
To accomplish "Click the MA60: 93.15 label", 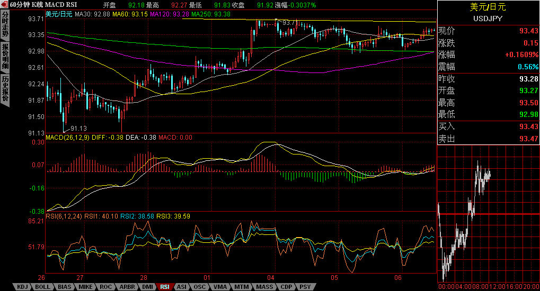I will 130,14.
